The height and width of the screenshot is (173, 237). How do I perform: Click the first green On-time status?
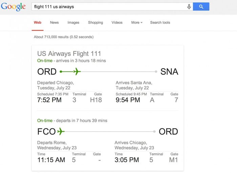click(x=45, y=61)
